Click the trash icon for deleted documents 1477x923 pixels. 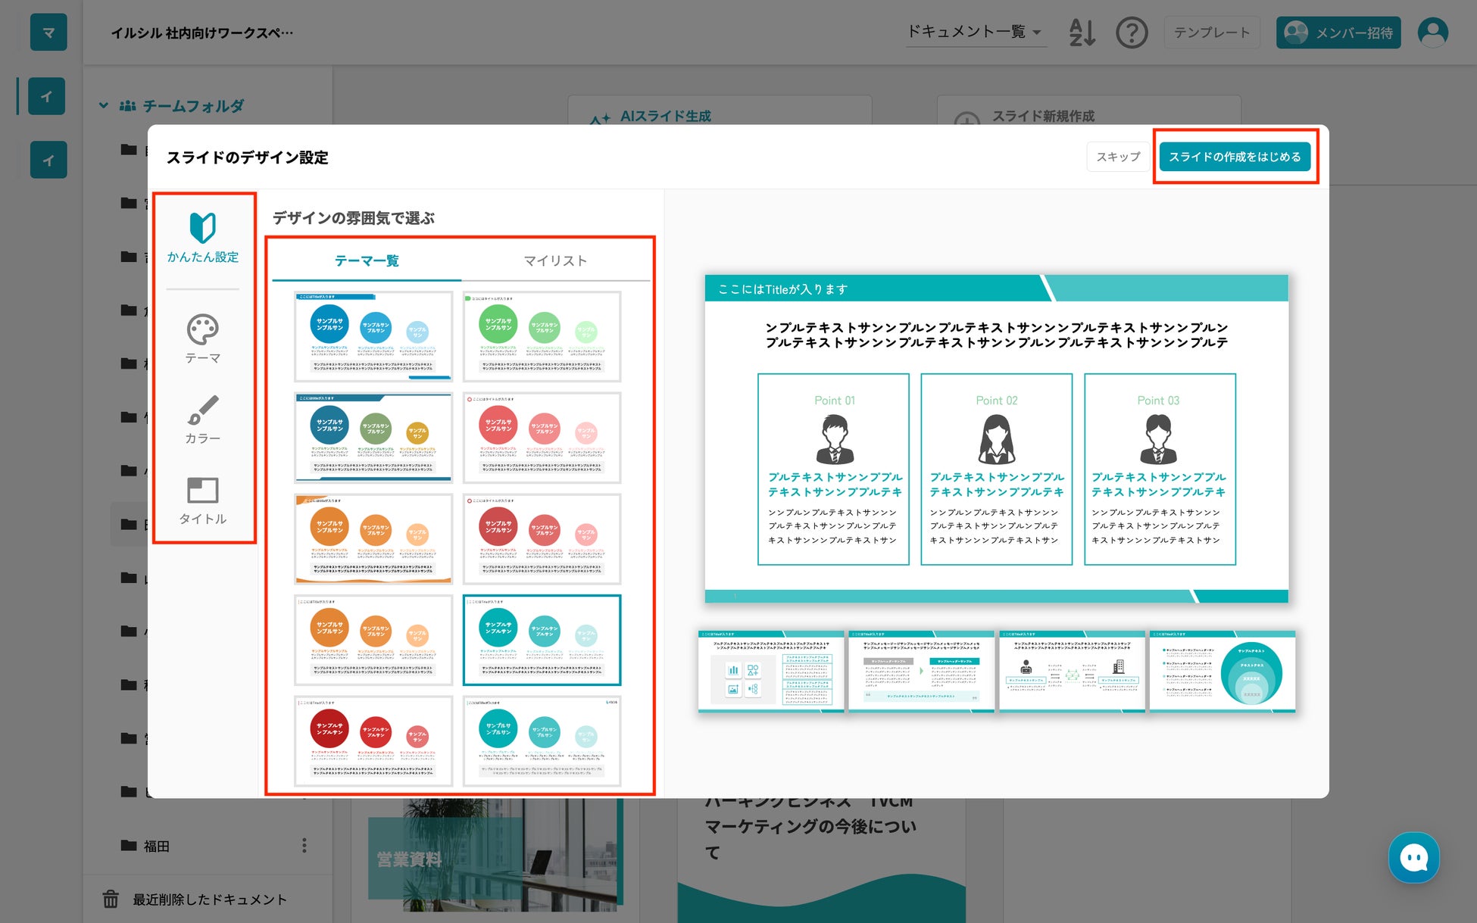(x=111, y=899)
